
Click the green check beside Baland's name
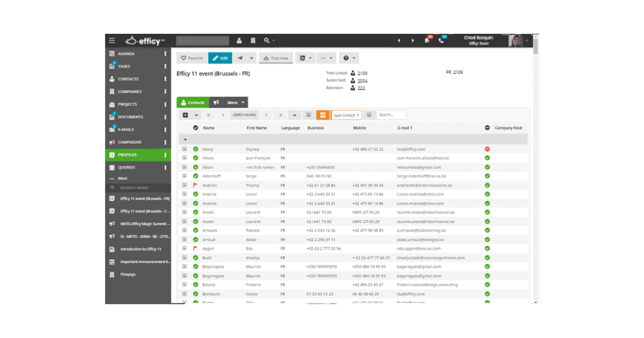pyautogui.click(x=196, y=285)
